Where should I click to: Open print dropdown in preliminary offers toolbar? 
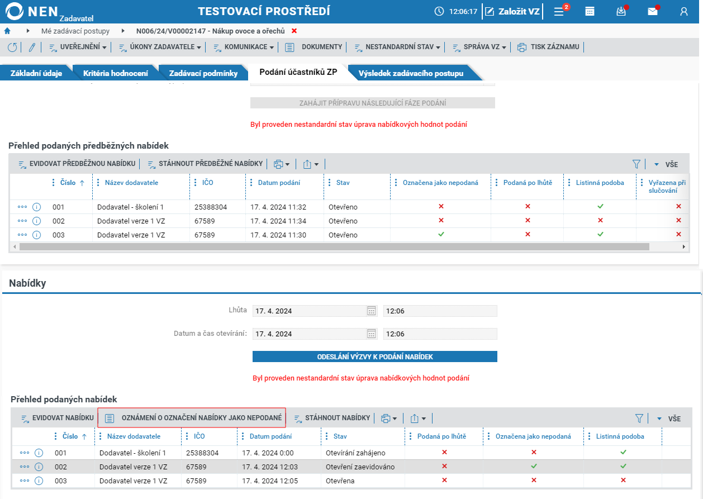[282, 164]
